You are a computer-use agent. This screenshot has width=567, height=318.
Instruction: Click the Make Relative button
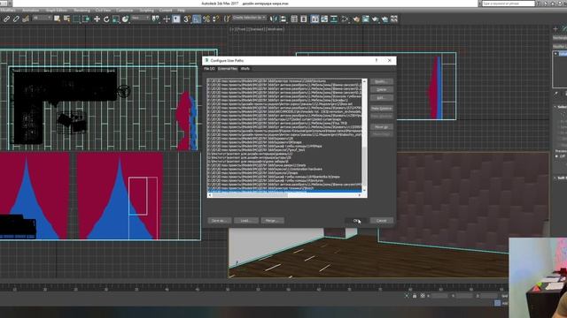[x=382, y=108]
